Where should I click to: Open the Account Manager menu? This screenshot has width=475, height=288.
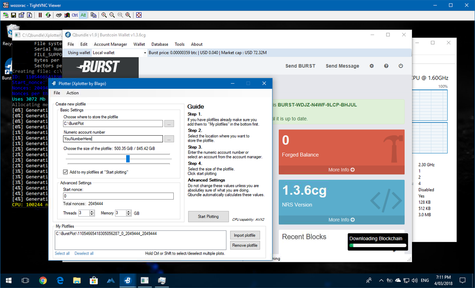(110, 44)
